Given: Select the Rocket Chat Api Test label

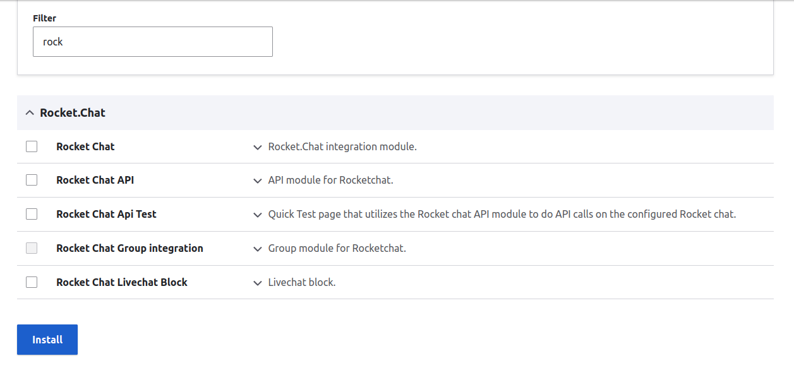Looking at the screenshot, I should point(106,214).
